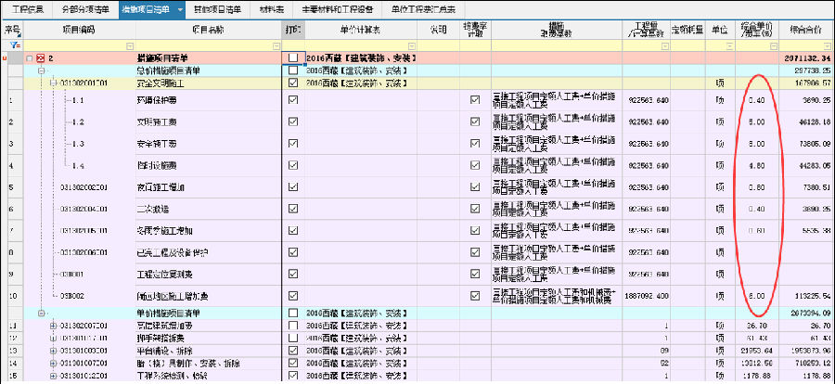Uncheck 按费率计取 checkbox for 文明施工费

coord(476,122)
